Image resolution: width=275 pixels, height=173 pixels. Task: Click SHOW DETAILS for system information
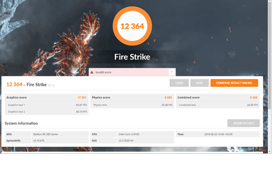[x=244, y=123]
